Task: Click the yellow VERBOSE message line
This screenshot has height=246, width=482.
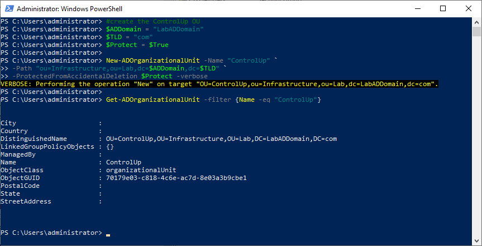Action: click(x=219, y=84)
